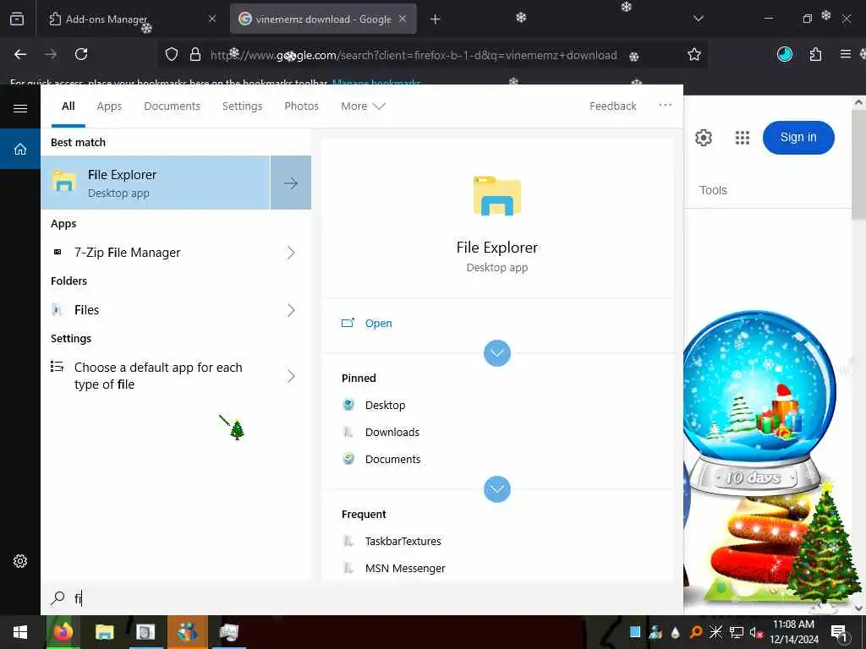Open the list all tabs dropdown in Firefox
The height and width of the screenshot is (649, 866).
coord(699,19)
